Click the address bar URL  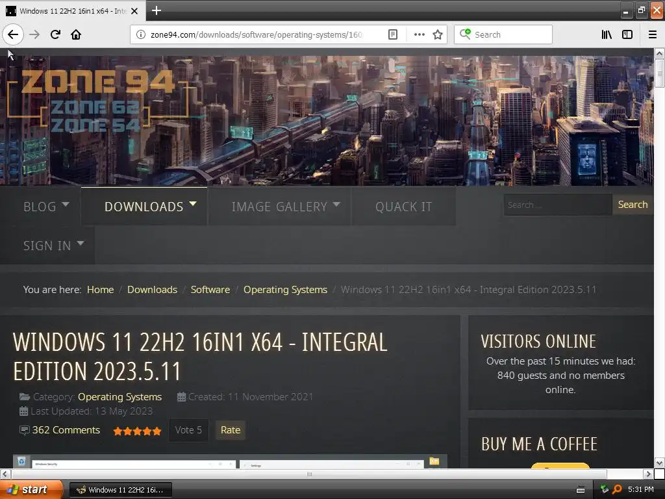point(257,34)
